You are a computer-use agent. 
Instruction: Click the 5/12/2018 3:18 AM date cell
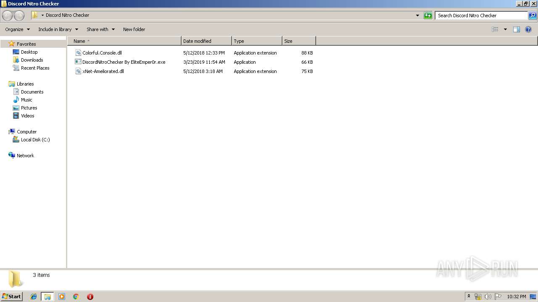pos(203,71)
